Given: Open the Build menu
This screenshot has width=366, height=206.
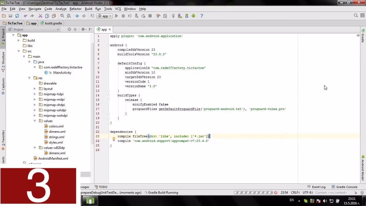Looking at the screenshot, I should [88, 9].
